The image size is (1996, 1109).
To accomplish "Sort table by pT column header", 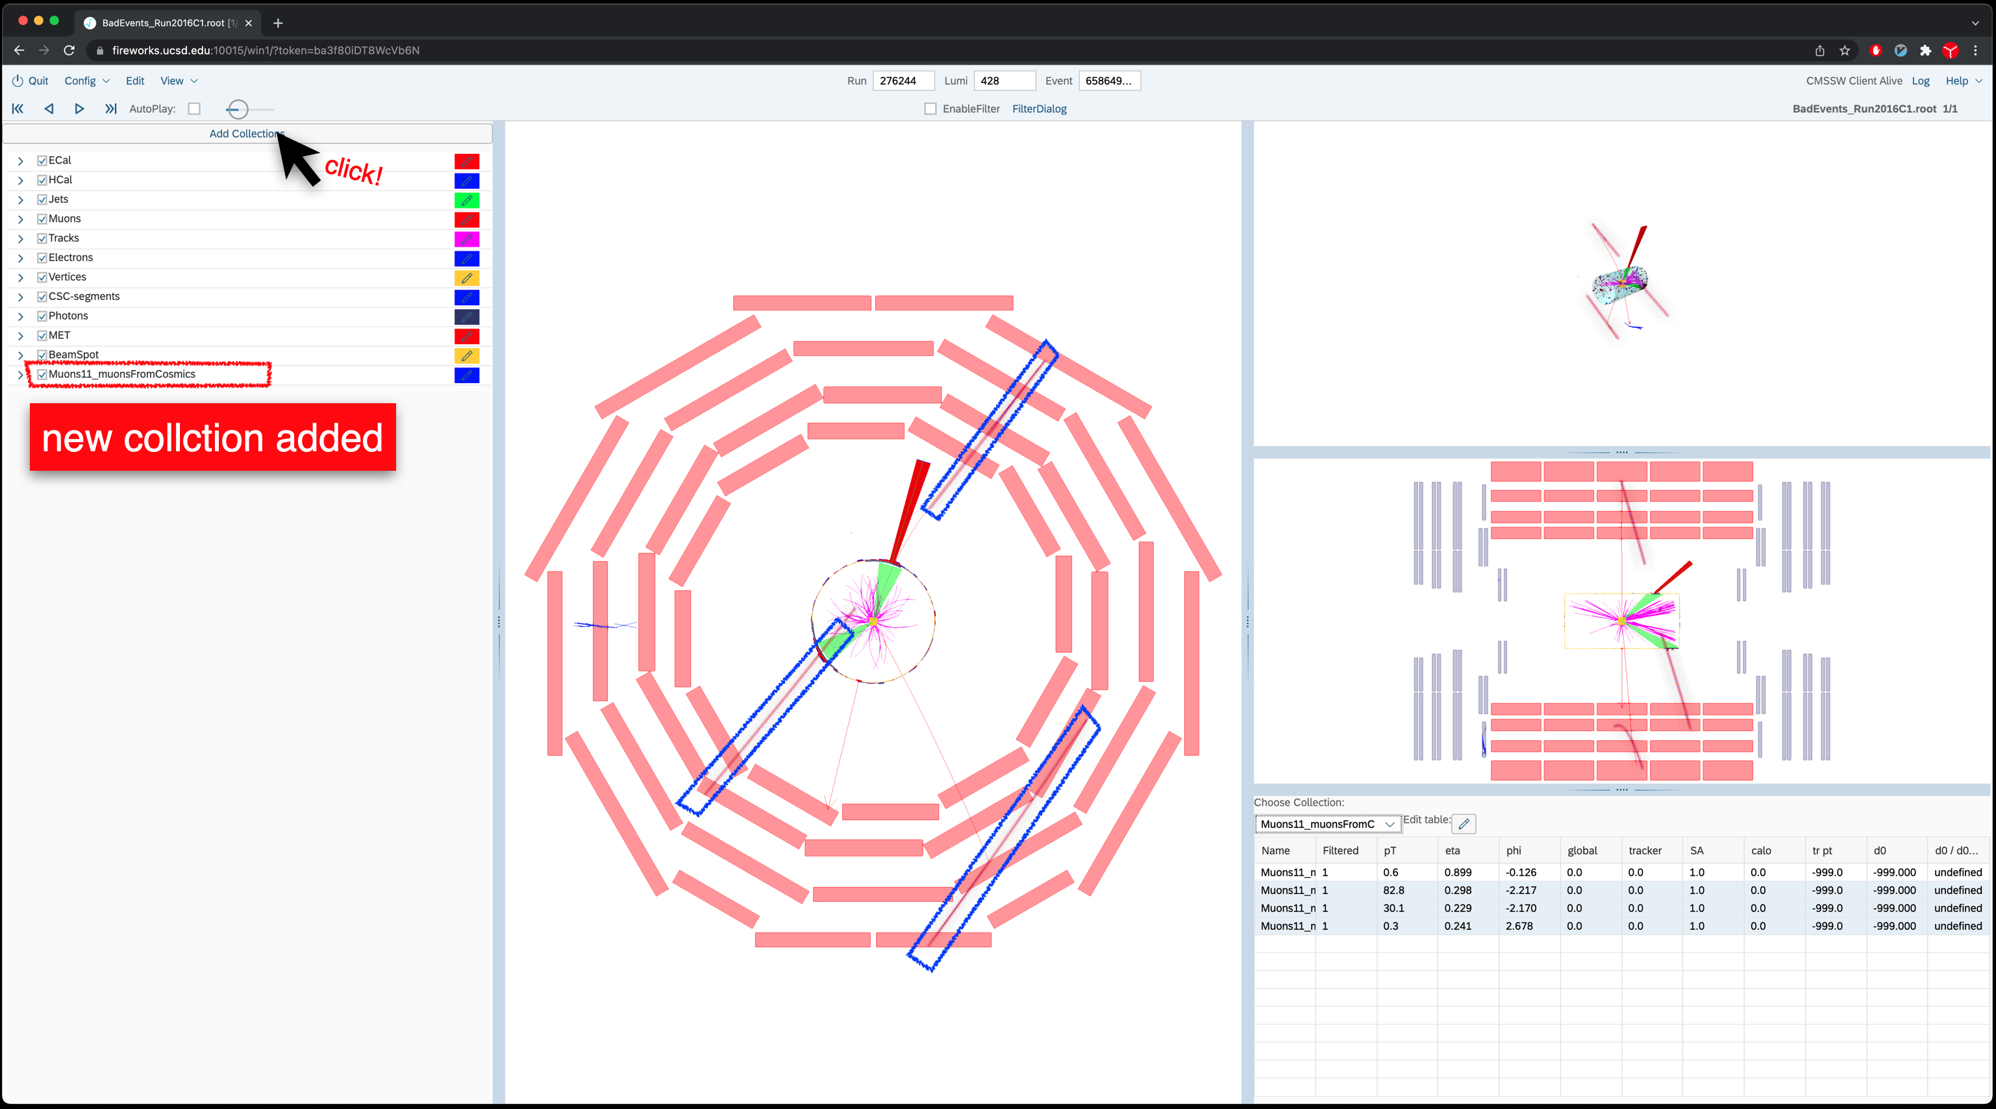I will click(x=1407, y=850).
